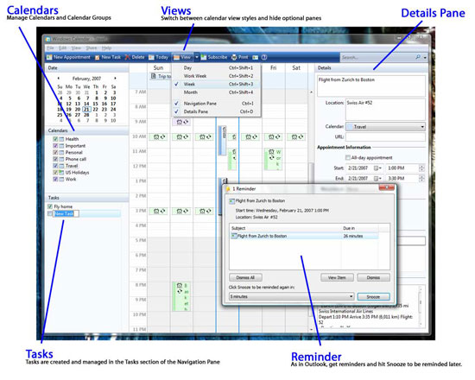Click the Print toolbar icon

point(234,57)
